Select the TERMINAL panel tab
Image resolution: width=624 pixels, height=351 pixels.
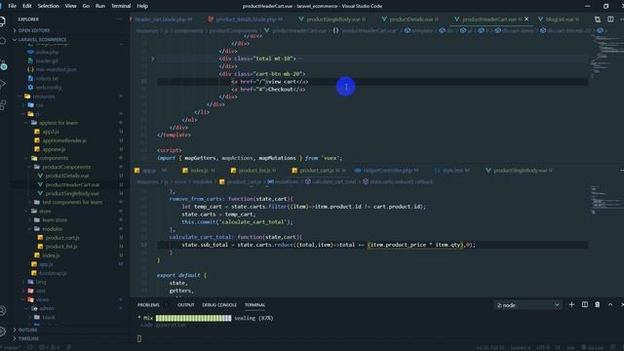(x=254, y=305)
